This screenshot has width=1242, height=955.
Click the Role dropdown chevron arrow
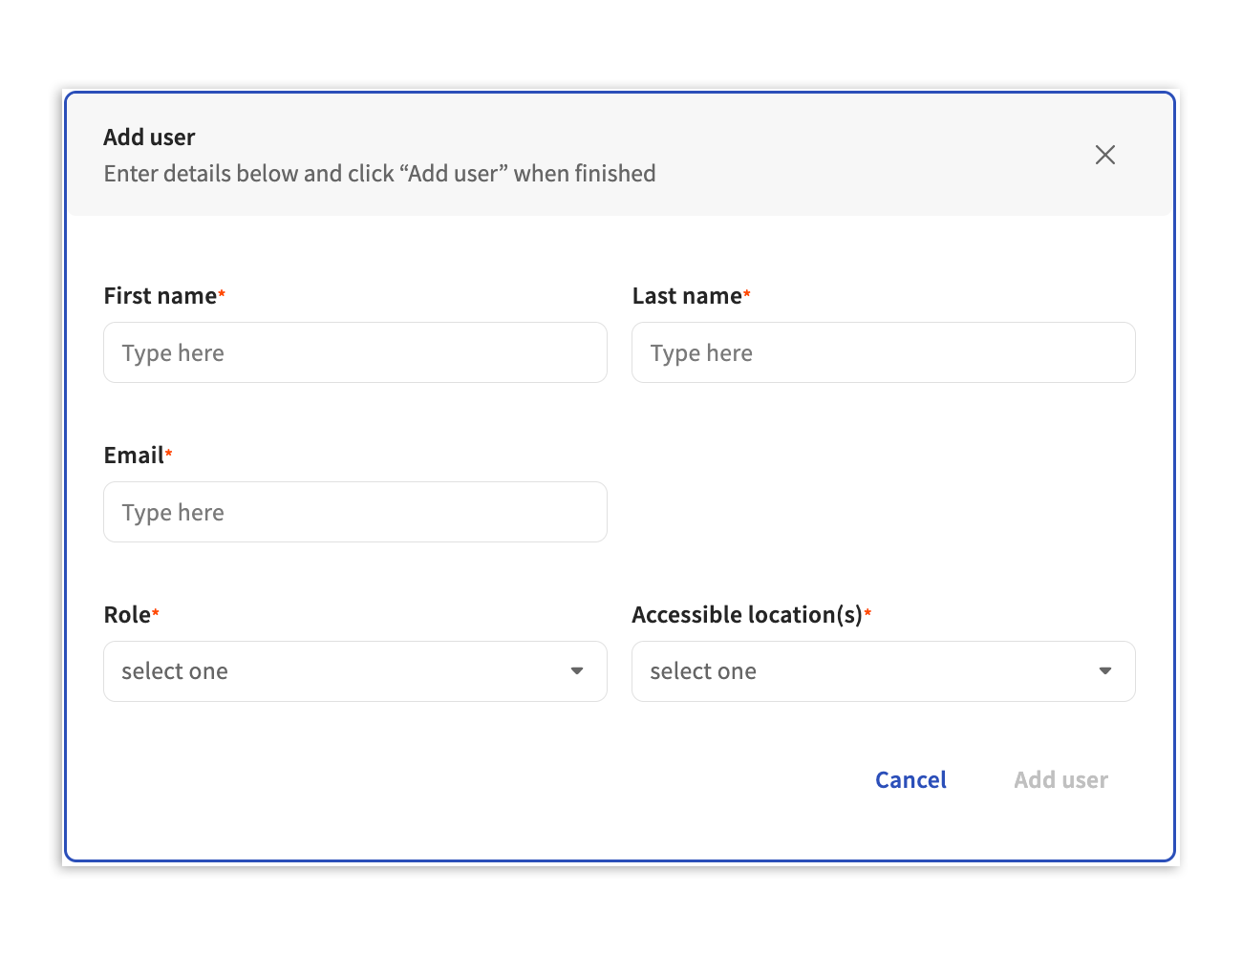[x=577, y=671]
